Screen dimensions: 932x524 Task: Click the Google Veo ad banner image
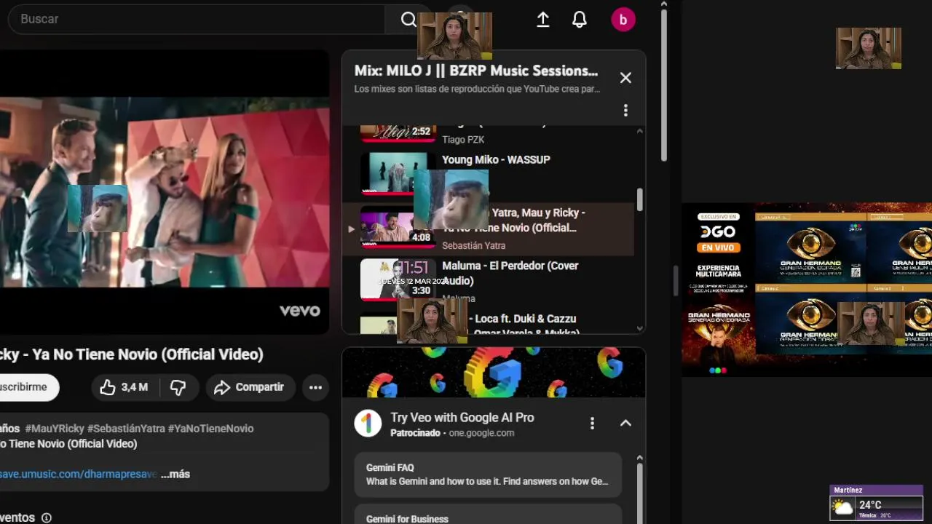tap(494, 373)
